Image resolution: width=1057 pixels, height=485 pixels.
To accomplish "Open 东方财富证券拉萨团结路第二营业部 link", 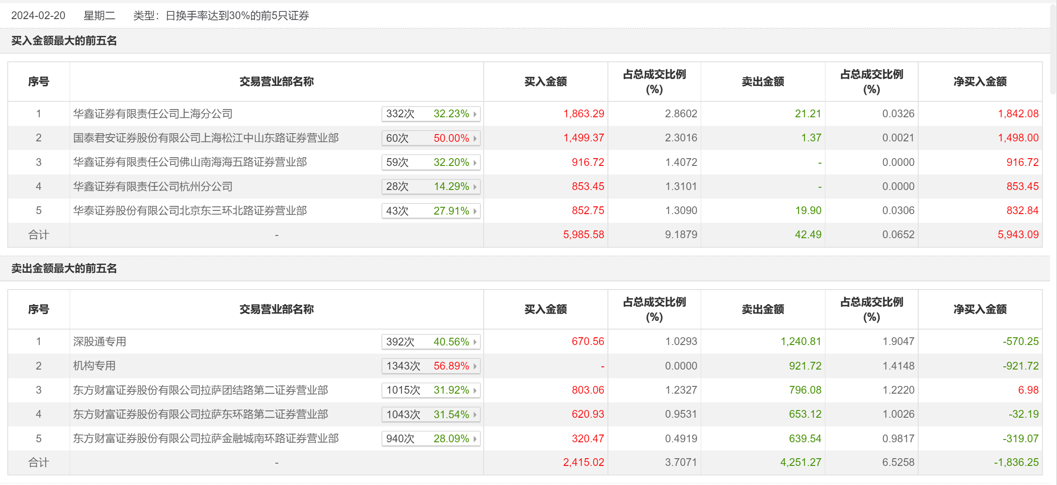I will [201, 390].
